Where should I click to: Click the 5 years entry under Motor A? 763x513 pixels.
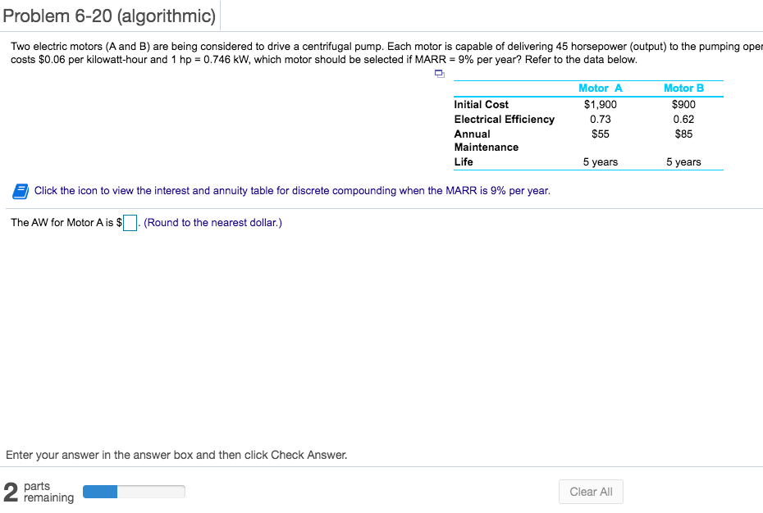click(x=600, y=161)
